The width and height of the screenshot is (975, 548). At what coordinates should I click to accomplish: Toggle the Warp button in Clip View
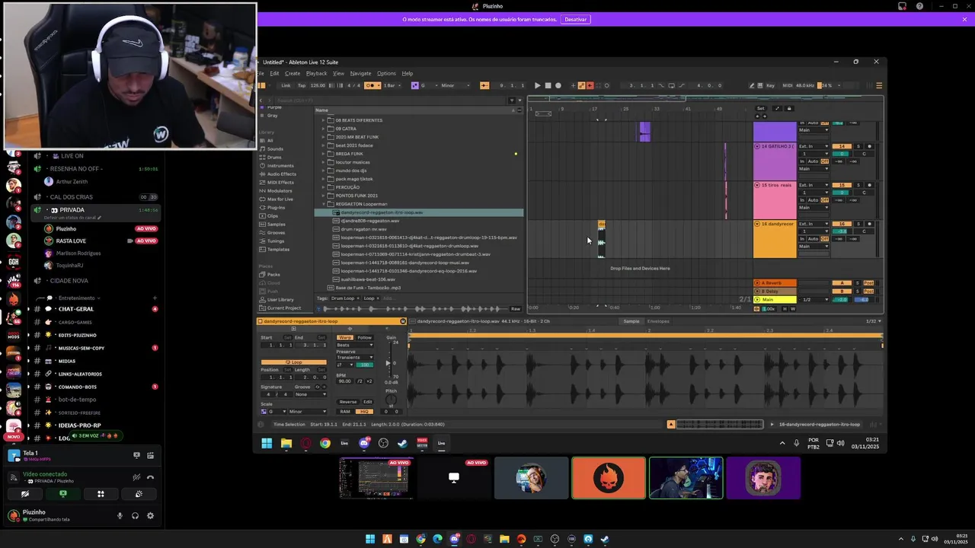pos(345,337)
